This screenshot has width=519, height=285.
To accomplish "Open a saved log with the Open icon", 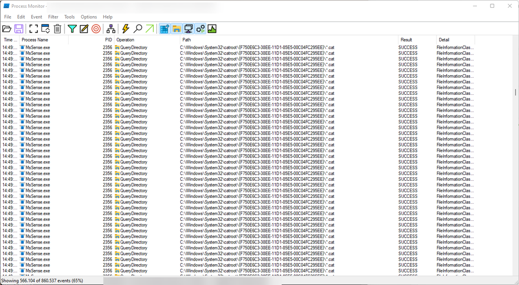I will pyautogui.click(x=7, y=29).
